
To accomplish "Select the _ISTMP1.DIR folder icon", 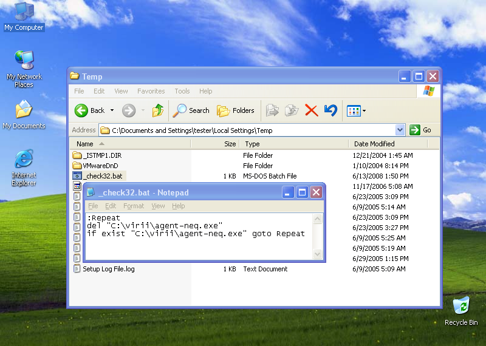I will 77,155.
